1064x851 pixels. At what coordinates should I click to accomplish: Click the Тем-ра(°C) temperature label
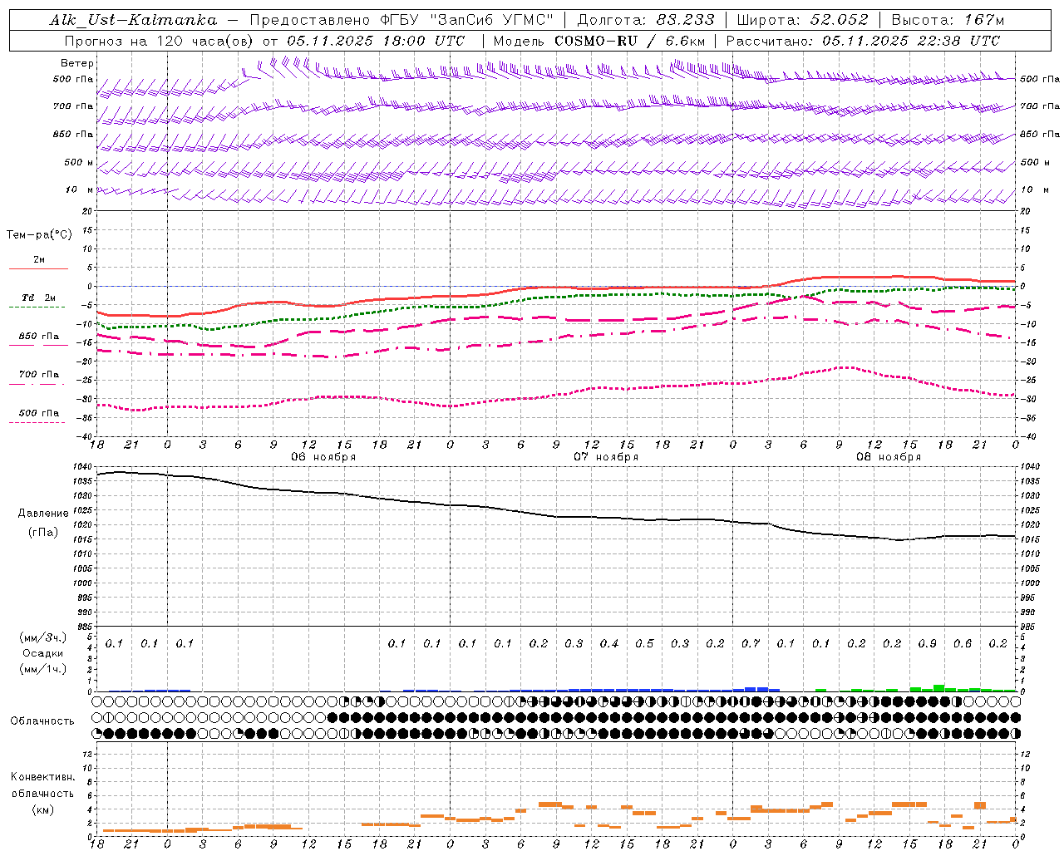39,235
